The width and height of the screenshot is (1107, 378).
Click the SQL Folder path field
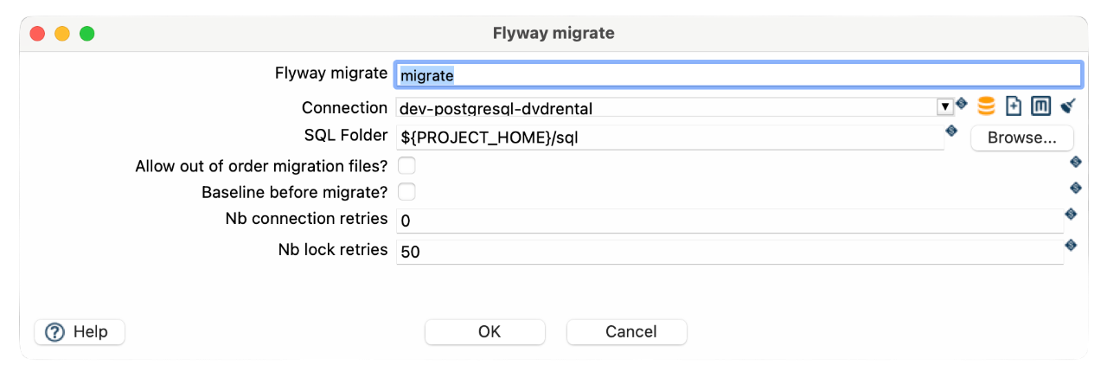669,138
